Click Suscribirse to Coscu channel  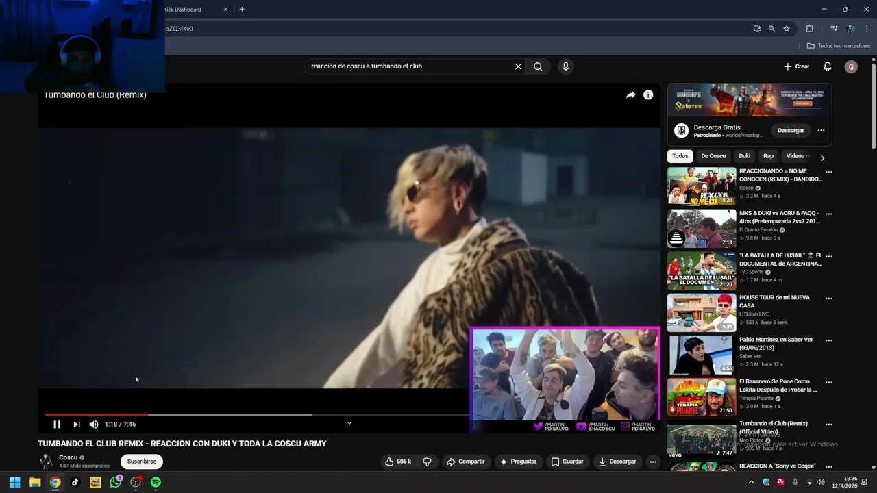(x=142, y=462)
